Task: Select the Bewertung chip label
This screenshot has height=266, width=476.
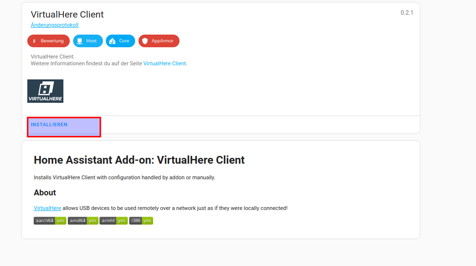Action: pyautogui.click(x=52, y=41)
